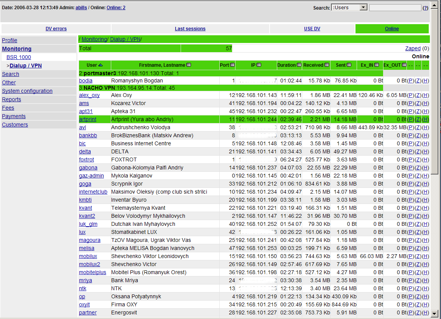Click (Z) link for magoura row
This screenshot has height=319, width=441.
(x=418, y=240)
